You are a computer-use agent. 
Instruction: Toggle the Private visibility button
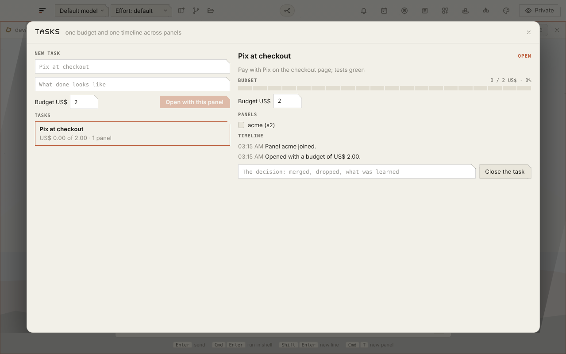pyautogui.click(x=539, y=11)
